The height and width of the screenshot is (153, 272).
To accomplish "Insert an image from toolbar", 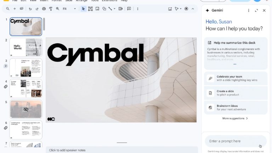I will coord(97,8).
